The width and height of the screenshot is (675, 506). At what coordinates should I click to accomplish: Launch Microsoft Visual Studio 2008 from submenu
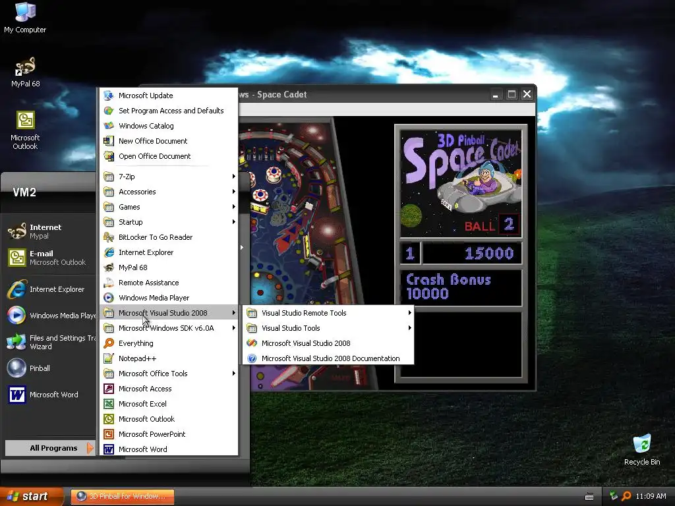(x=328, y=343)
